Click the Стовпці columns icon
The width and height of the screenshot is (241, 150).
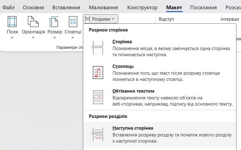pos(73,22)
